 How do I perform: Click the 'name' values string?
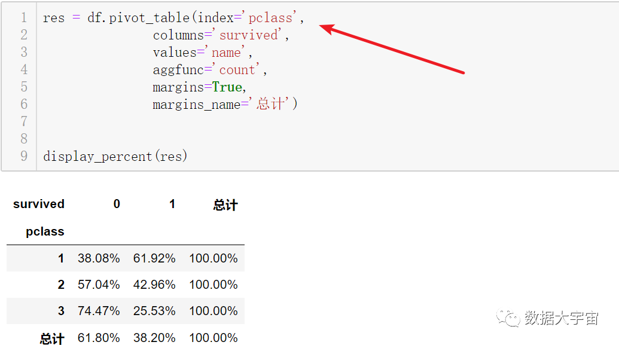tap(226, 53)
